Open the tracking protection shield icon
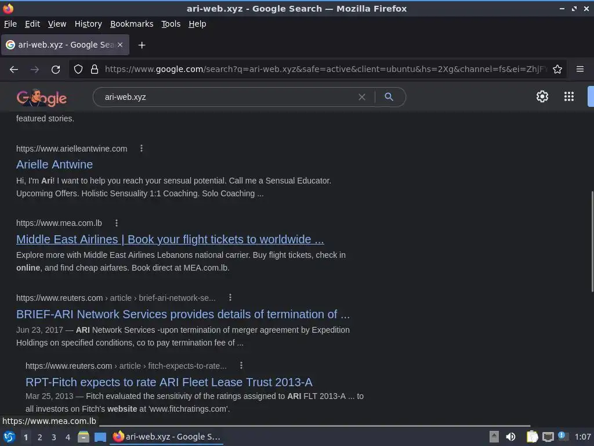This screenshot has height=446, width=594. (78, 70)
